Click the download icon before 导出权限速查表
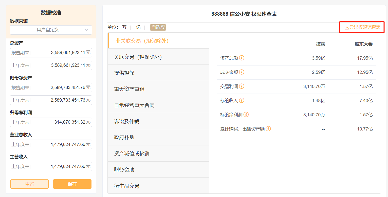 click(347, 27)
